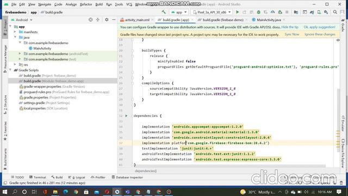Open Project panel settings gear
Screen dimensions: 348x196
(107, 20)
